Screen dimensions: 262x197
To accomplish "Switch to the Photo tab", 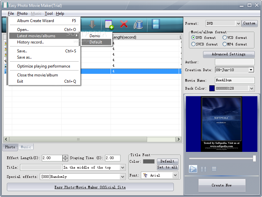I will coord(10,147).
